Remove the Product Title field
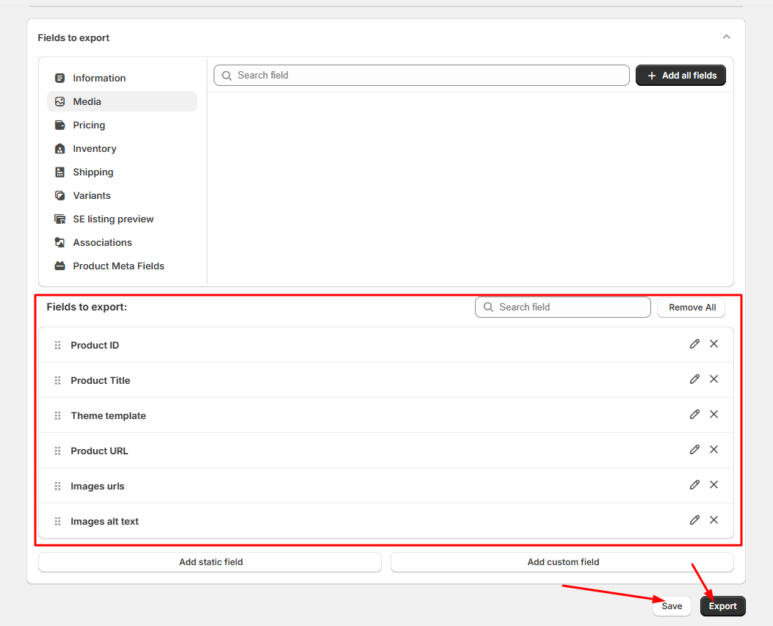 (714, 379)
